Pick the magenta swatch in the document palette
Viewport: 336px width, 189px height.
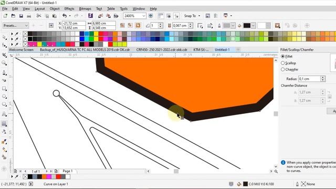coord(49,176)
